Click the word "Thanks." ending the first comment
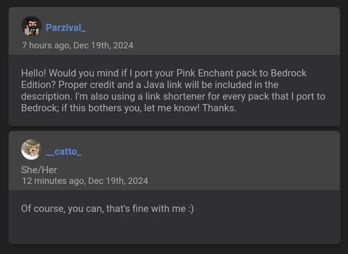This screenshot has width=348, height=254. pyautogui.click(x=219, y=108)
